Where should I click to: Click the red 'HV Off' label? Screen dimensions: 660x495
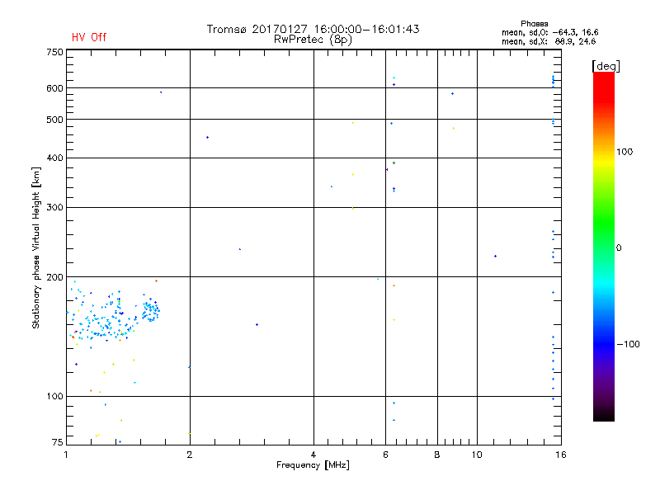89,37
